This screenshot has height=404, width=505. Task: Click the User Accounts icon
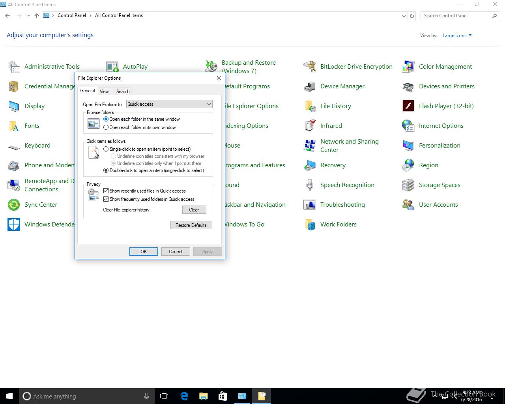(x=408, y=205)
